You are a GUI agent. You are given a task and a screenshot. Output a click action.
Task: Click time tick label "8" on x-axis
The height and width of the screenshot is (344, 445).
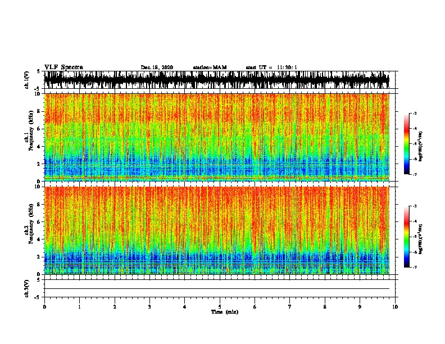point(325,307)
